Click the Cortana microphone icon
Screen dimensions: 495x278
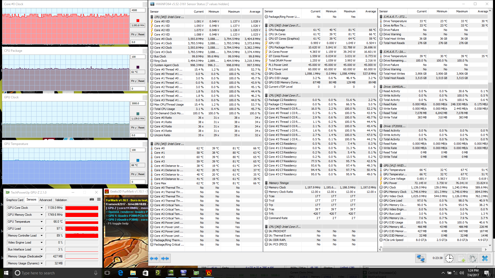coord(96,273)
